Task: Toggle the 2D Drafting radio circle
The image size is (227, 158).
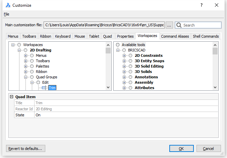Action: point(25,50)
